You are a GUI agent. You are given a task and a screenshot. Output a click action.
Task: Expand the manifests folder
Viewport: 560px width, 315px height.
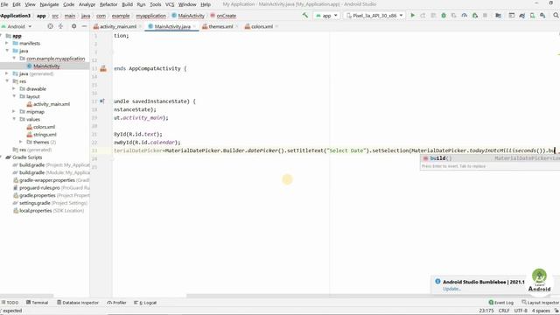(x=6, y=43)
